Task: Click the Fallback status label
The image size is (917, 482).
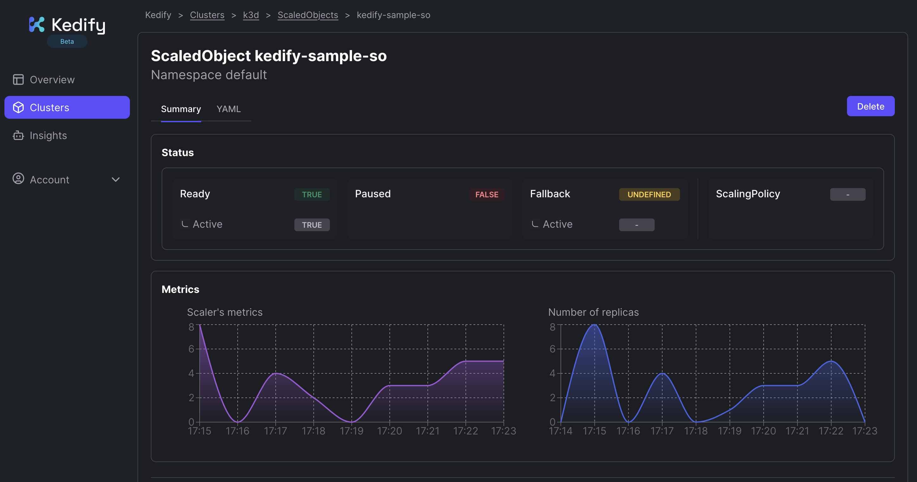Action: pos(550,193)
